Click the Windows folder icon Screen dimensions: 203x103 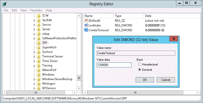(x=39, y=75)
